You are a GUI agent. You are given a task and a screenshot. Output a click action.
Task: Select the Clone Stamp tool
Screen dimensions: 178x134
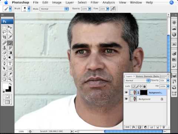[x=4, y=48]
